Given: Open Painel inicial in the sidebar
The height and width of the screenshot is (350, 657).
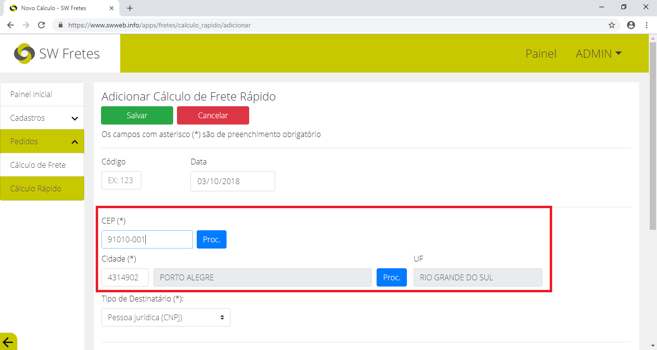Looking at the screenshot, I should (x=42, y=94).
